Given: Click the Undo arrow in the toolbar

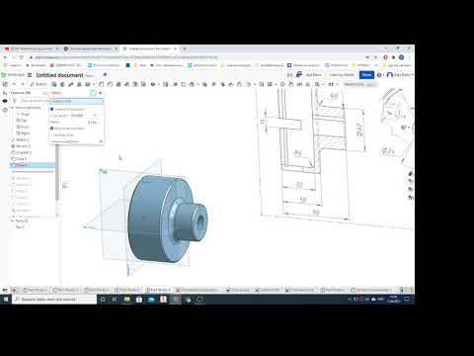Looking at the screenshot, I should (x=14, y=84).
